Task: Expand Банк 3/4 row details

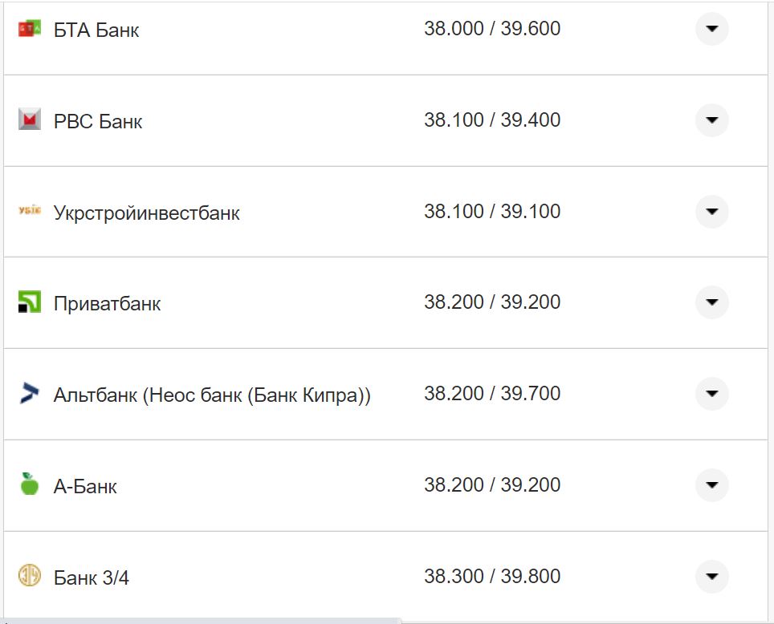Action: (x=711, y=576)
